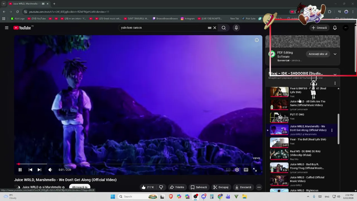Screen dimensions: 357x201
Task: Open Kick Logo bookmark
Action: [x=18, y=19]
